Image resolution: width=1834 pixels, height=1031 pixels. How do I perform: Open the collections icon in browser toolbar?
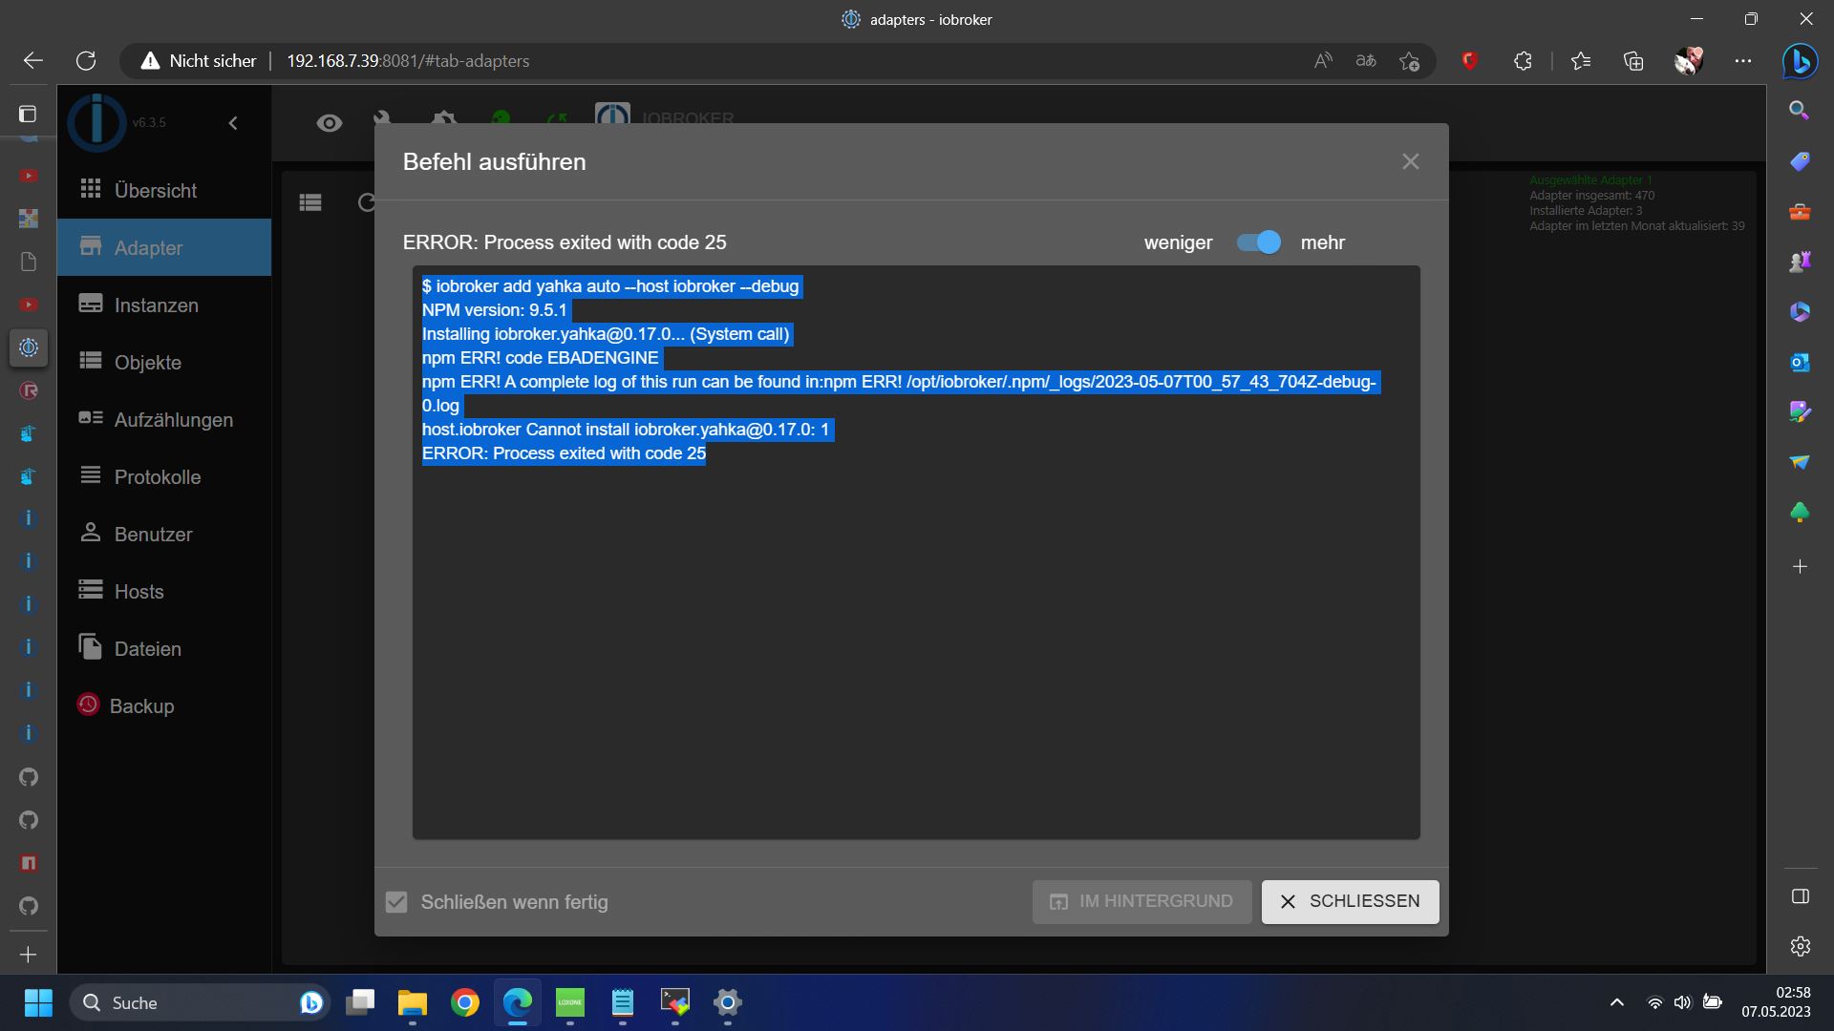[x=1633, y=61]
